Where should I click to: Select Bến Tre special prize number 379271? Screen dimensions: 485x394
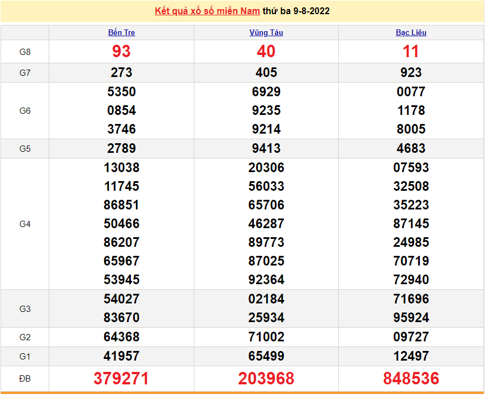click(x=121, y=378)
